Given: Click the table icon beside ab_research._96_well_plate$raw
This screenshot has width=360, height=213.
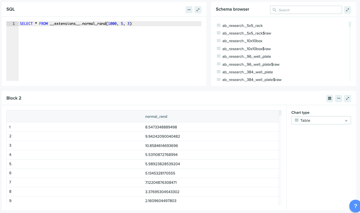Looking at the screenshot, I should point(219,64).
